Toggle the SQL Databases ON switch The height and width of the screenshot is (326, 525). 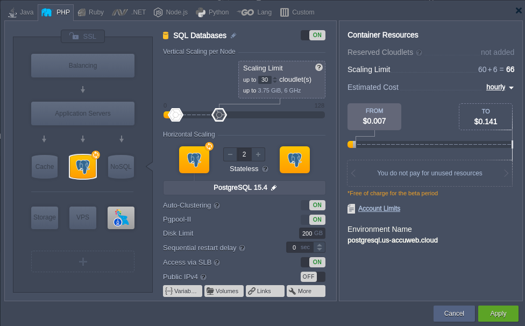(313, 36)
